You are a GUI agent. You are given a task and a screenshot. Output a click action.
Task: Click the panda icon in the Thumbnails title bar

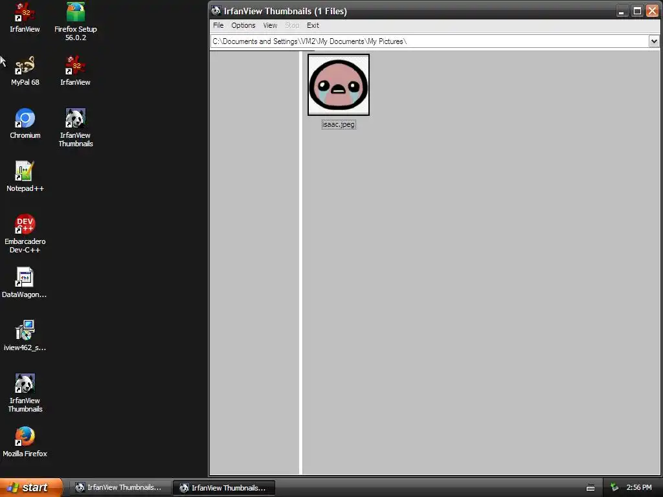tap(216, 11)
